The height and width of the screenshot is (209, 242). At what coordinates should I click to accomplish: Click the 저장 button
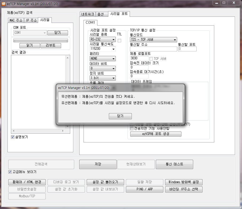(98, 164)
